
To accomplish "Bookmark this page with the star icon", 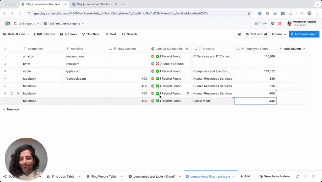I will 249,13.
